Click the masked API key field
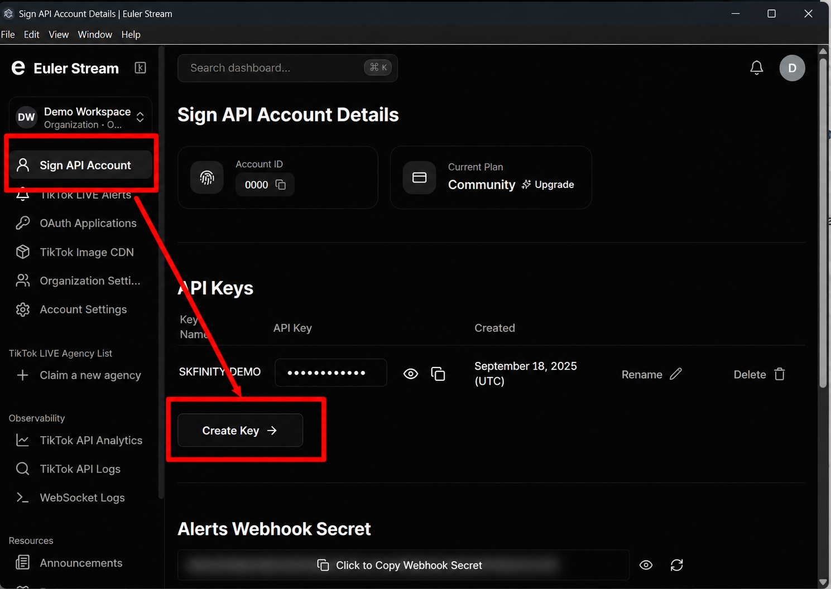This screenshot has height=589, width=831. pos(331,373)
